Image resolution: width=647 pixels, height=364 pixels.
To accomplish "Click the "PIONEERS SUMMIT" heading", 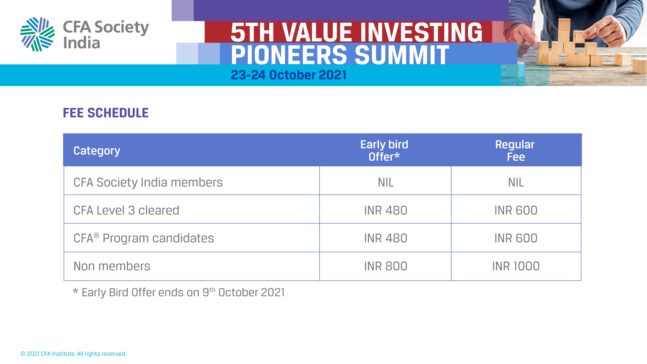I will [340, 55].
